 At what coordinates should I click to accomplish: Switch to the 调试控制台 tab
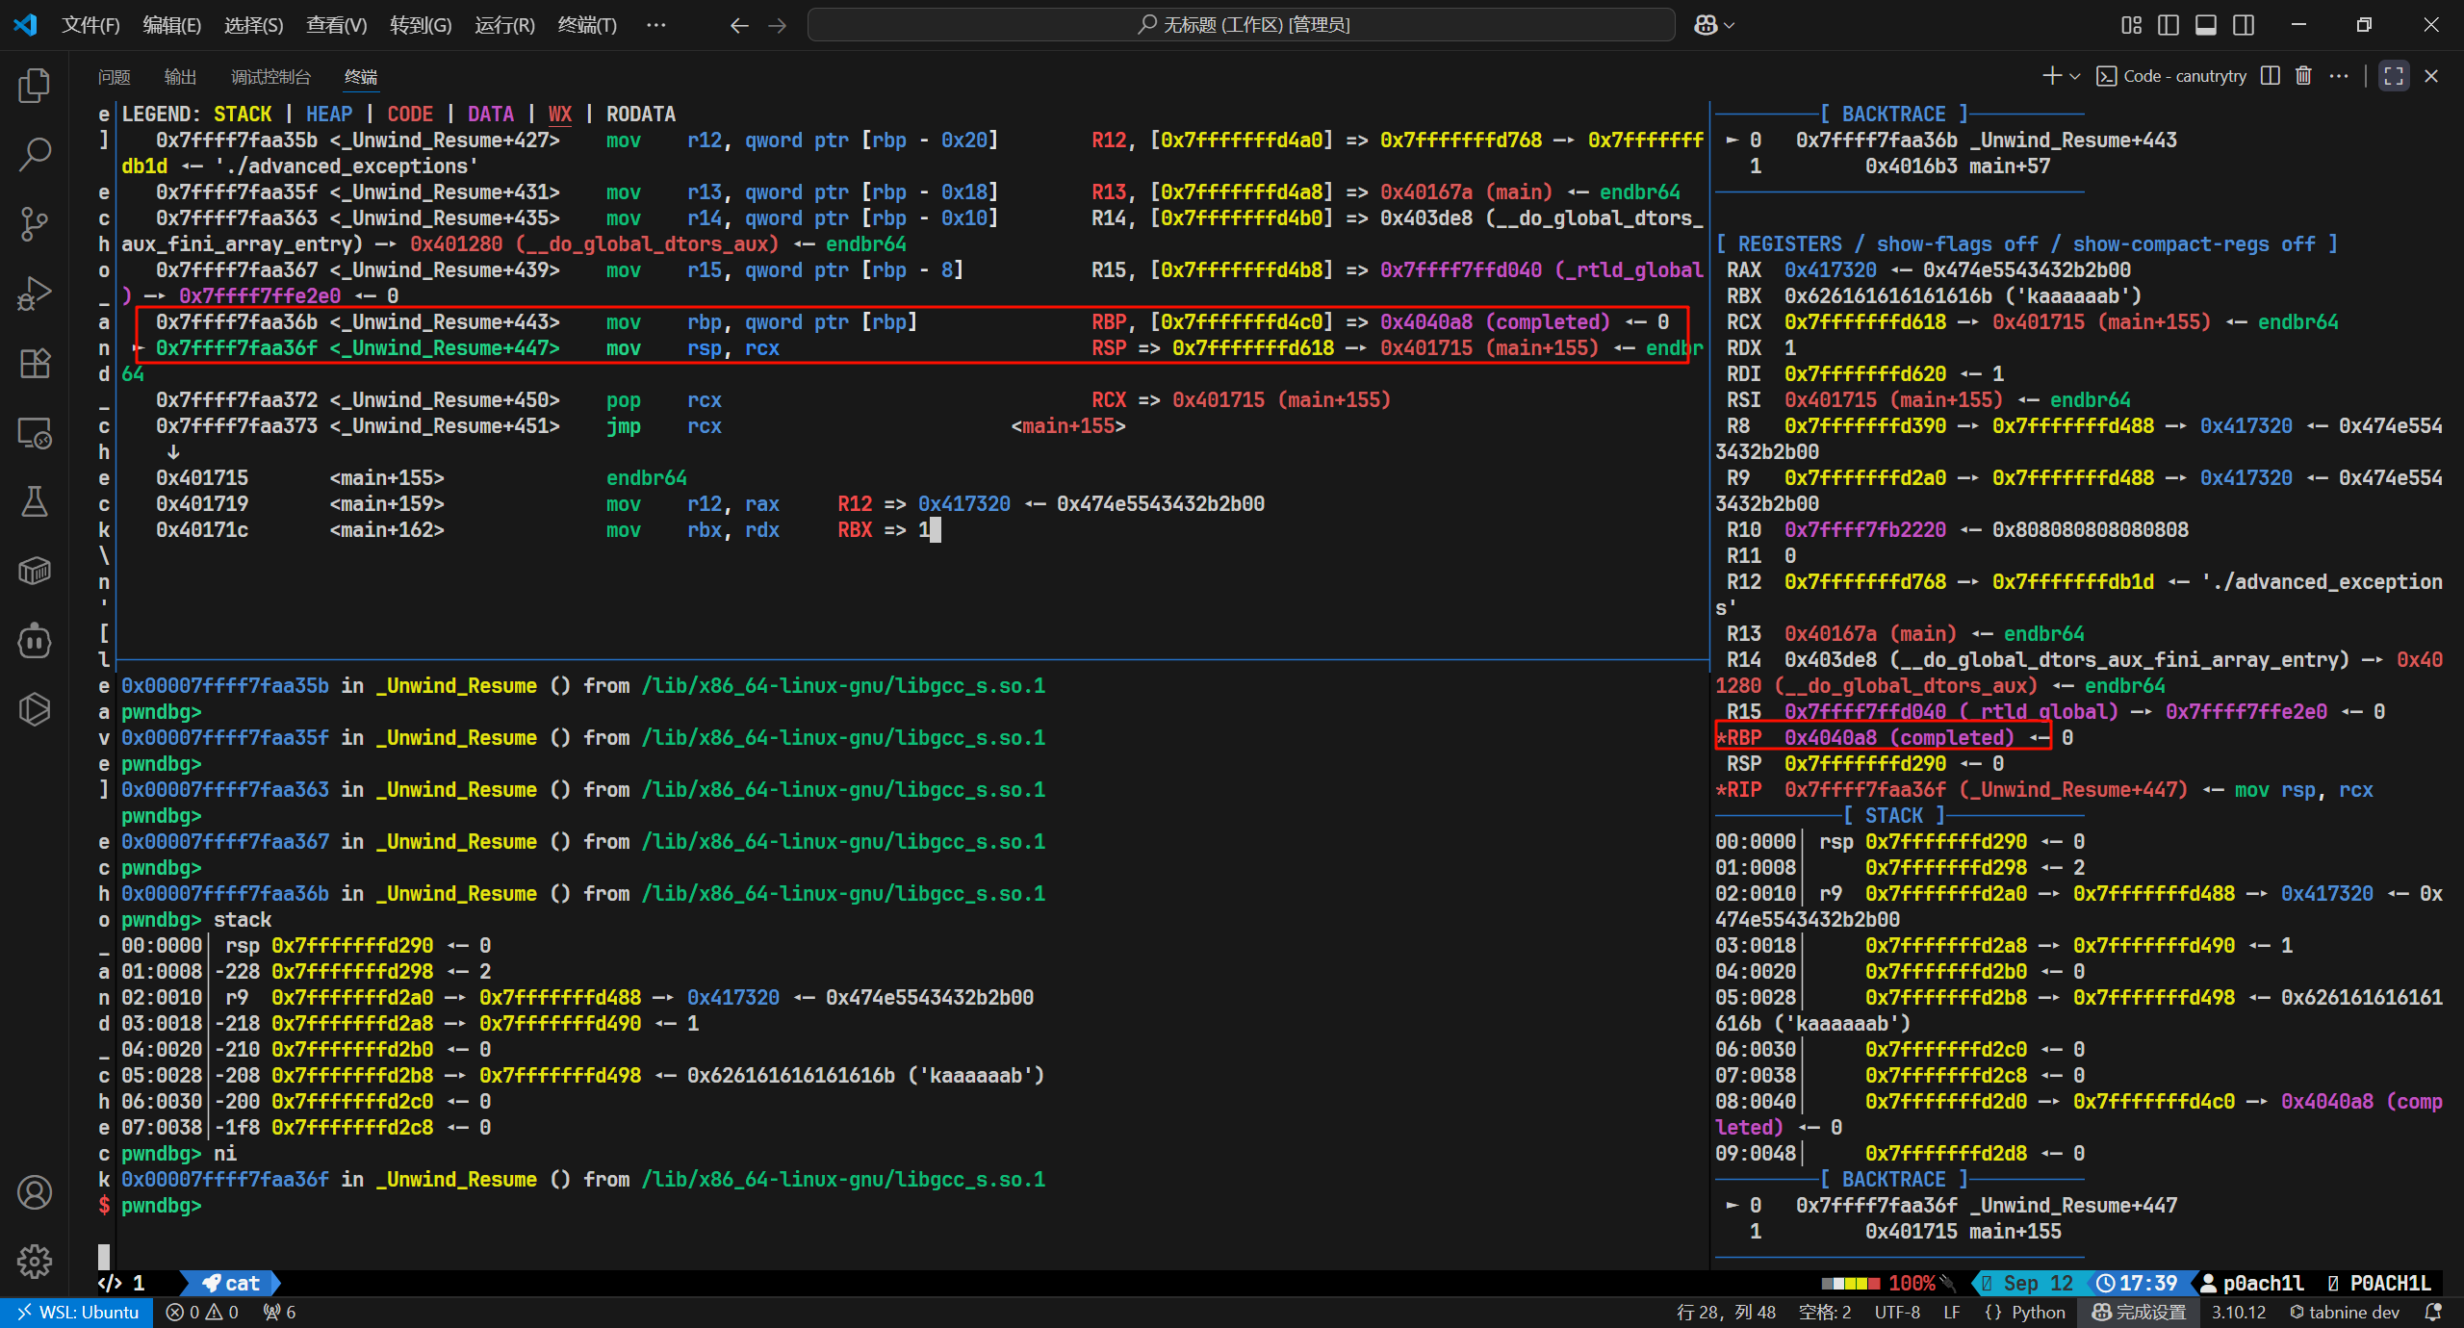pyautogui.click(x=270, y=77)
